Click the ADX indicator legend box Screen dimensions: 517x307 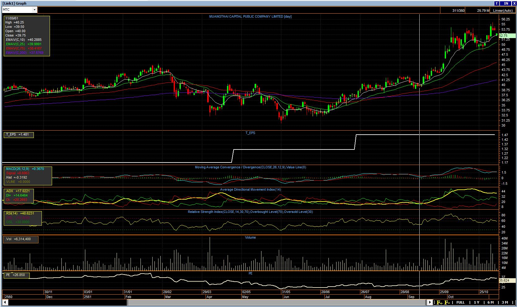pos(18,196)
